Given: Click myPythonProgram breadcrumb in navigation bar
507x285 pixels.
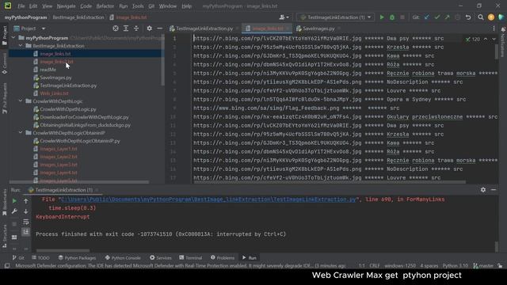Looking at the screenshot, I should [26, 17].
